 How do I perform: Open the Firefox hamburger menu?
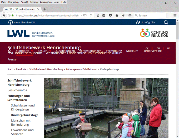pos(175,15)
